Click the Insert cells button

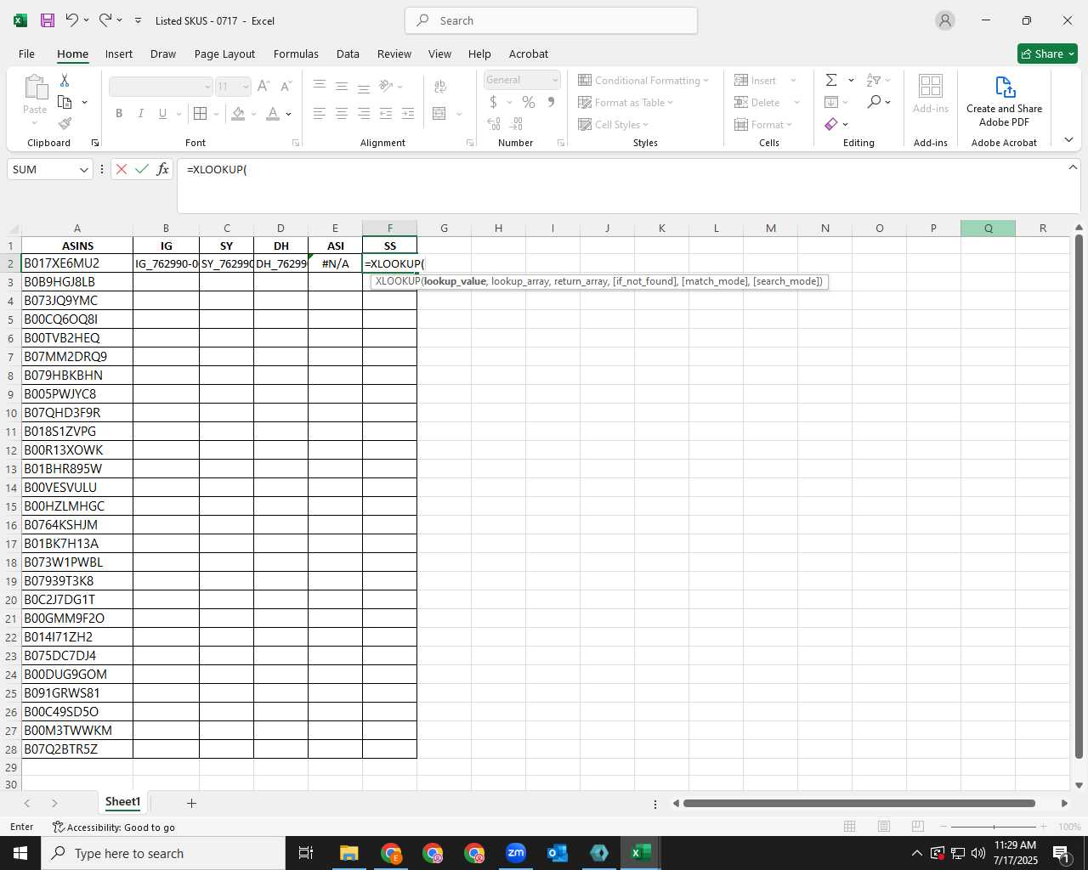pyautogui.click(x=756, y=80)
